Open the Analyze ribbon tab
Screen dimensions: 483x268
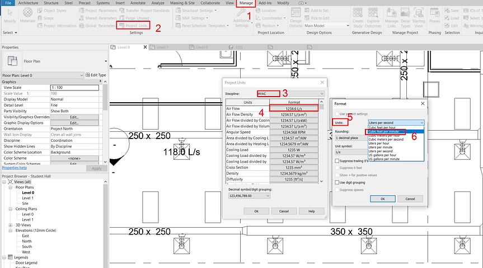158,3
